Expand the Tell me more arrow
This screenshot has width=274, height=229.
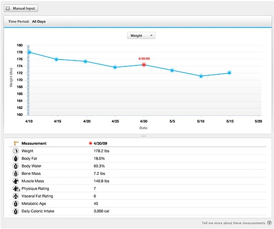click(269, 223)
